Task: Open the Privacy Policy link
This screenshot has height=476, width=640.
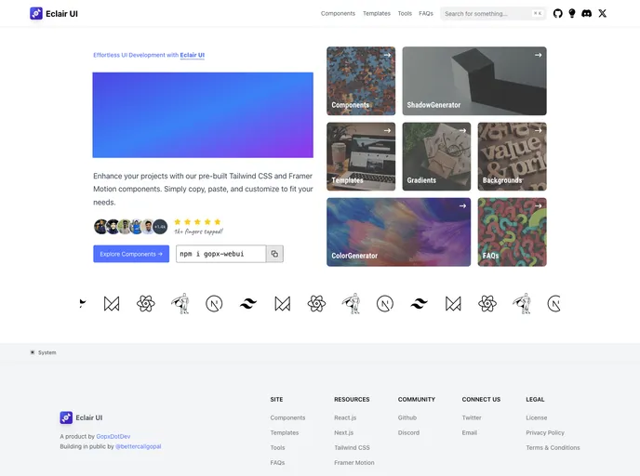Action: [545, 432]
